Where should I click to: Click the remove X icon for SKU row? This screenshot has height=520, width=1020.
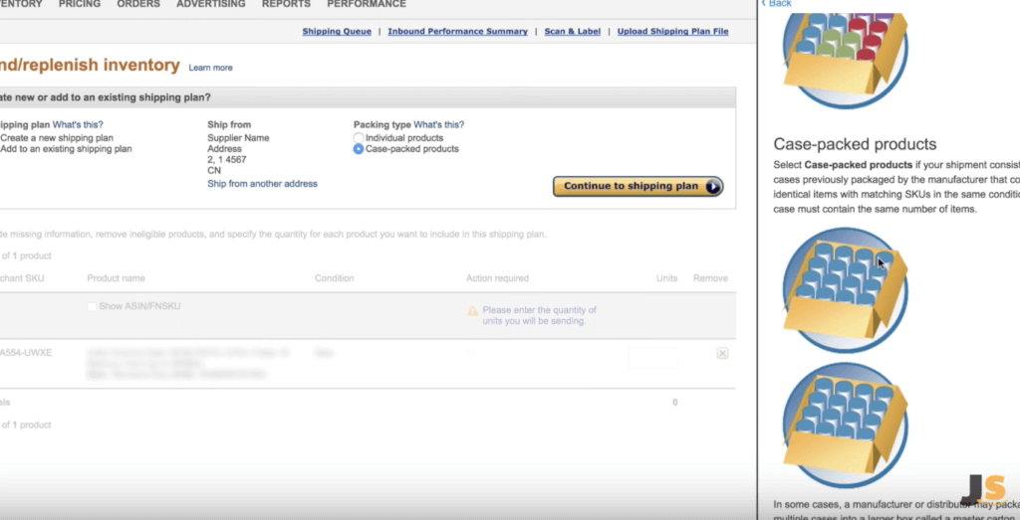click(722, 353)
